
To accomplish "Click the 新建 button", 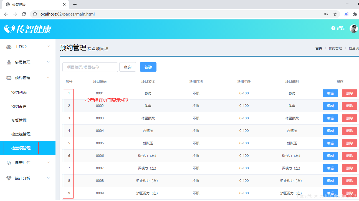I will tap(148, 67).
